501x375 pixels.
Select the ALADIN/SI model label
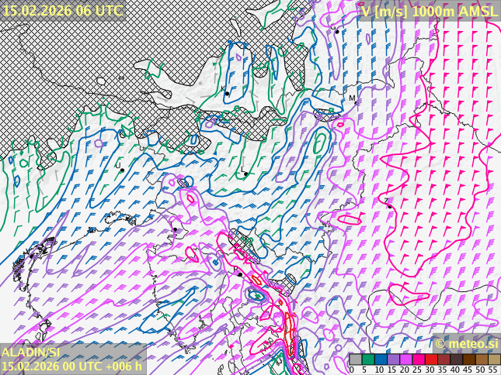point(31,352)
